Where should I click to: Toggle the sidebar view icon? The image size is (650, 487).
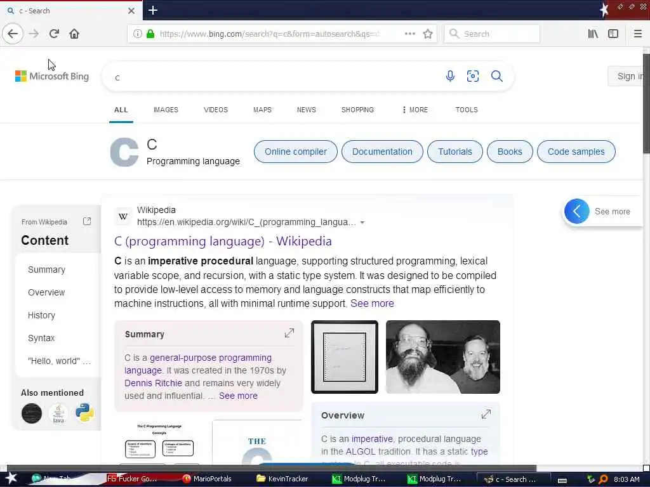(x=613, y=34)
